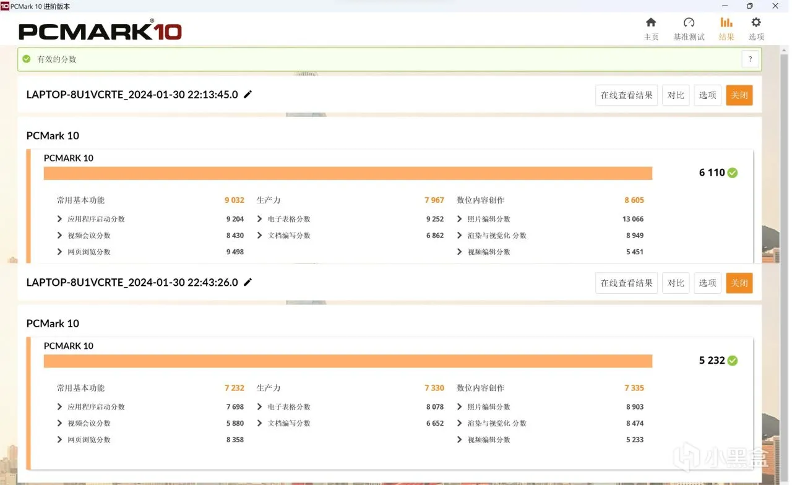Expand 视频会议分数 scoring 5 880
The height and width of the screenshot is (485, 792).
60,423
